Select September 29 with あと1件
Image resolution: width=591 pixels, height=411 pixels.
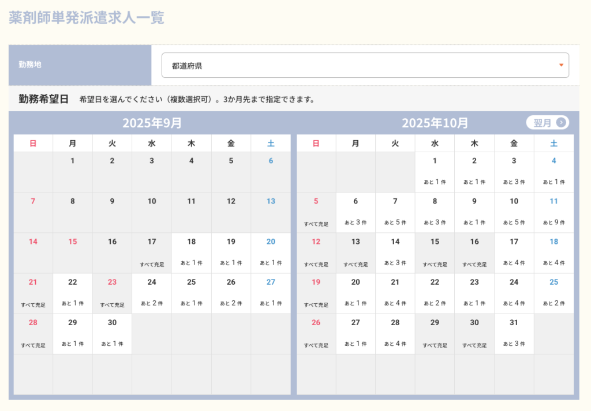click(x=72, y=334)
